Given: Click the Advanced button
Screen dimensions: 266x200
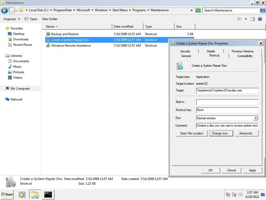Looking at the screenshot, I should tap(247, 133).
